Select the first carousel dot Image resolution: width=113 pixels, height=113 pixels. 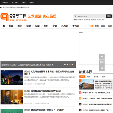[x=65, y=65]
